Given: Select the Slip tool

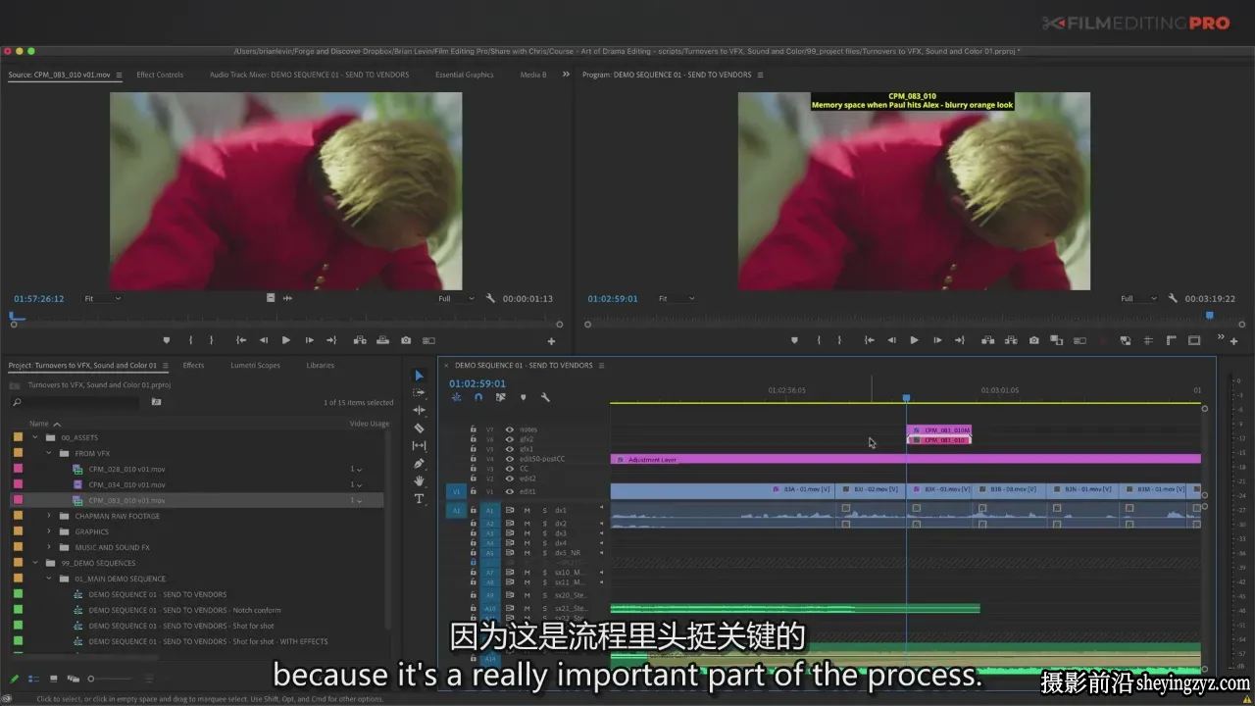Looking at the screenshot, I should [419, 446].
